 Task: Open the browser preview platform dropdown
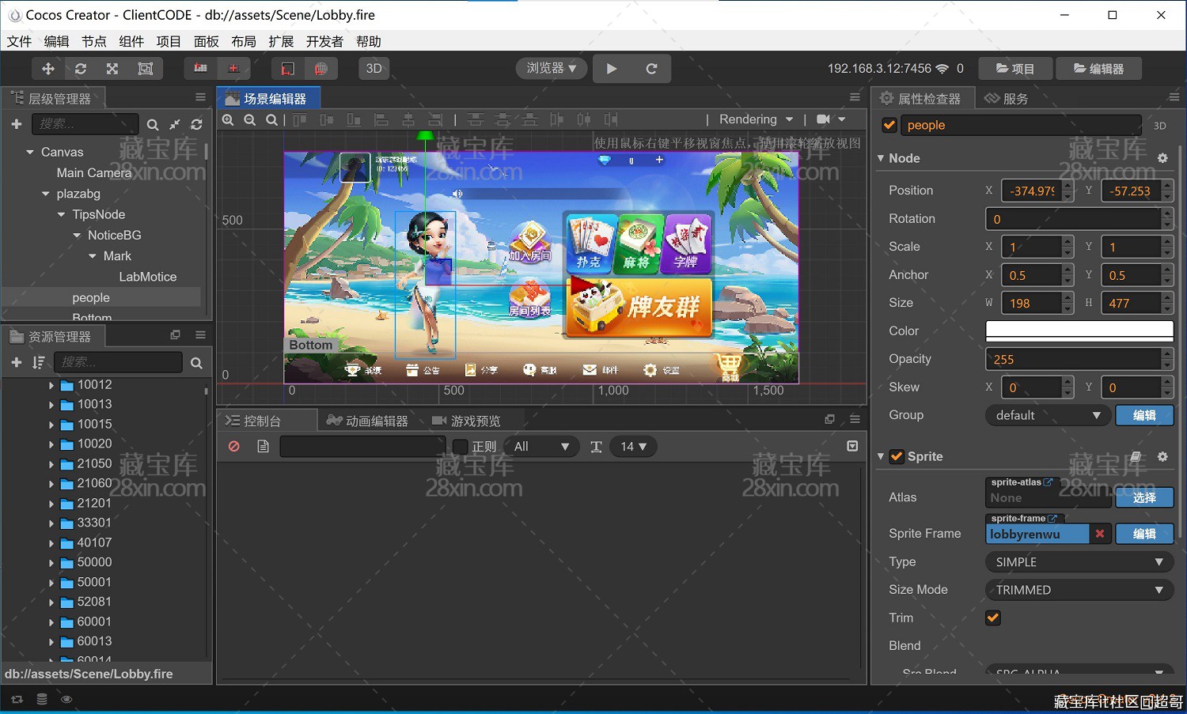tap(551, 68)
